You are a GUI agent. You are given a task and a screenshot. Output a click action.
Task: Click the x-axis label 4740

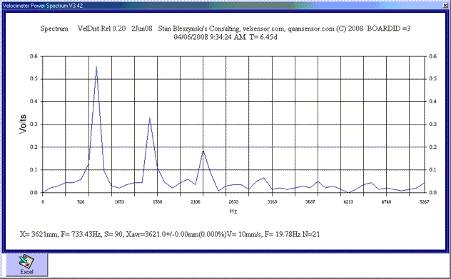click(386, 202)
